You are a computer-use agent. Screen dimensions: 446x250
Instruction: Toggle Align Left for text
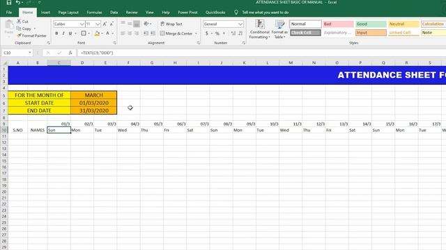(x=123, y=33)
